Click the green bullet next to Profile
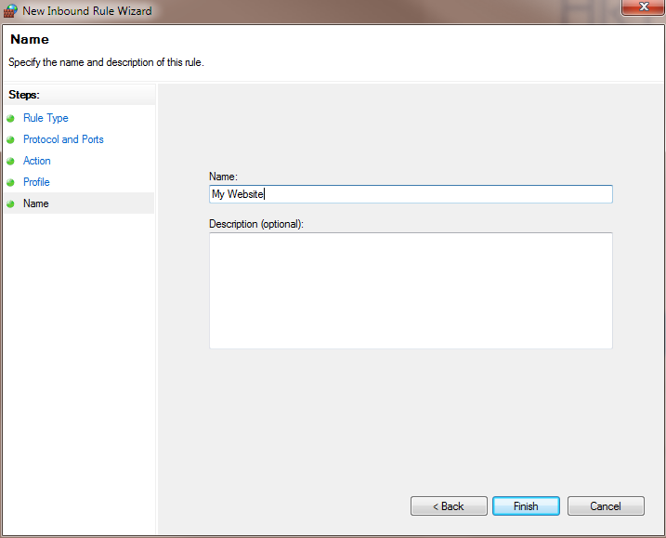Viewport: 666px width, 538px height. [10, 183]
